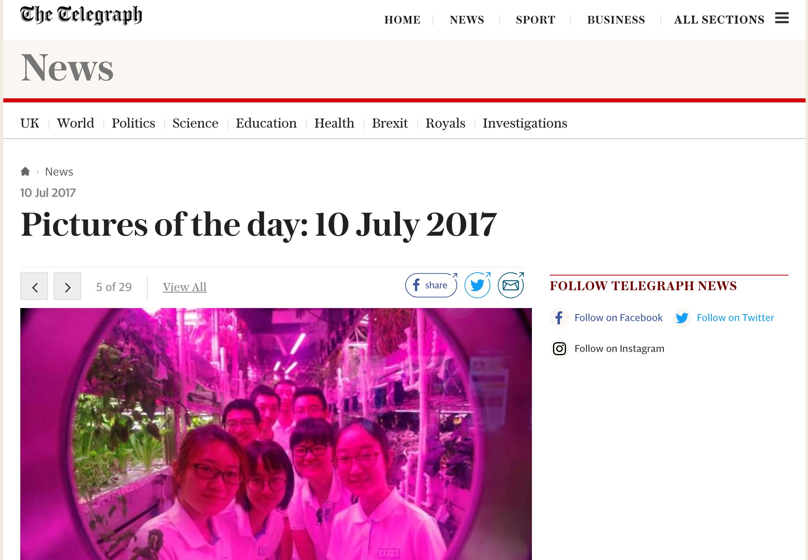Click the Facebook follow icon
808x560 pixels.
point(559,317)
